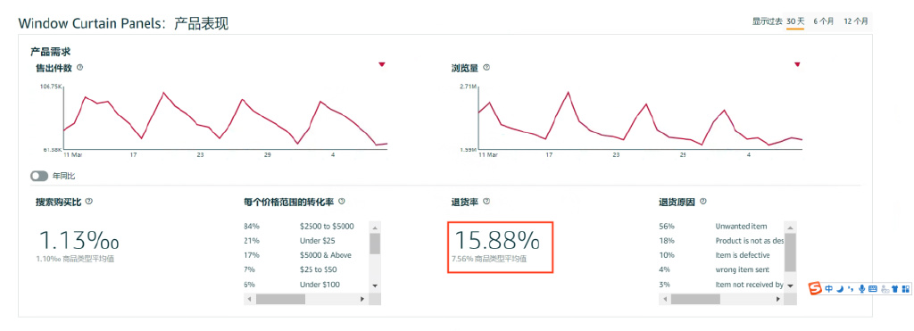914x331 pixels.
Task: Open the info tooltip for 搜索购买比
Action: tap(88, 201)
